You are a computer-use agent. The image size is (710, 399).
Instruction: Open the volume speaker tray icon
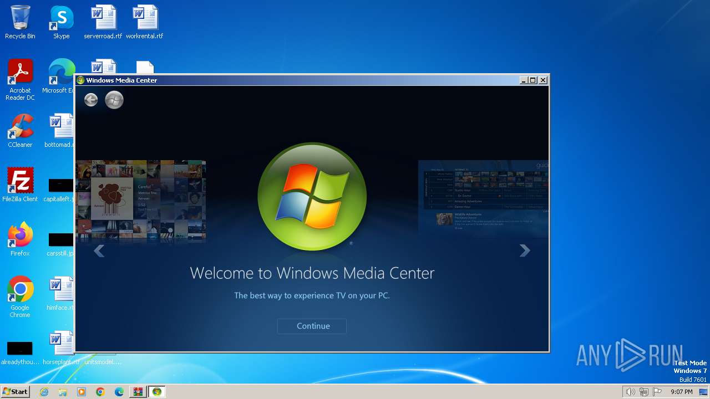point(630,392)
